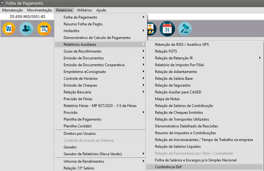The image size is (264, 171).
Task: Open the Movimentação menu
Action: [x=39, y=10]
